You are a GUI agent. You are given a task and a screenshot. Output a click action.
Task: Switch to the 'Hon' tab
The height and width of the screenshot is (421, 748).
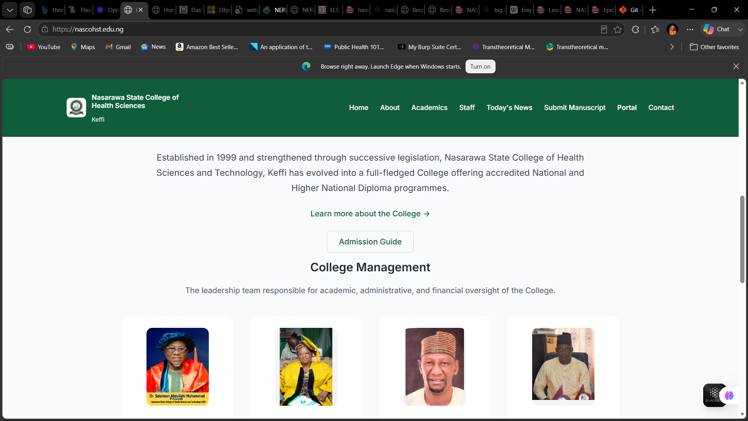coord(164,10)
